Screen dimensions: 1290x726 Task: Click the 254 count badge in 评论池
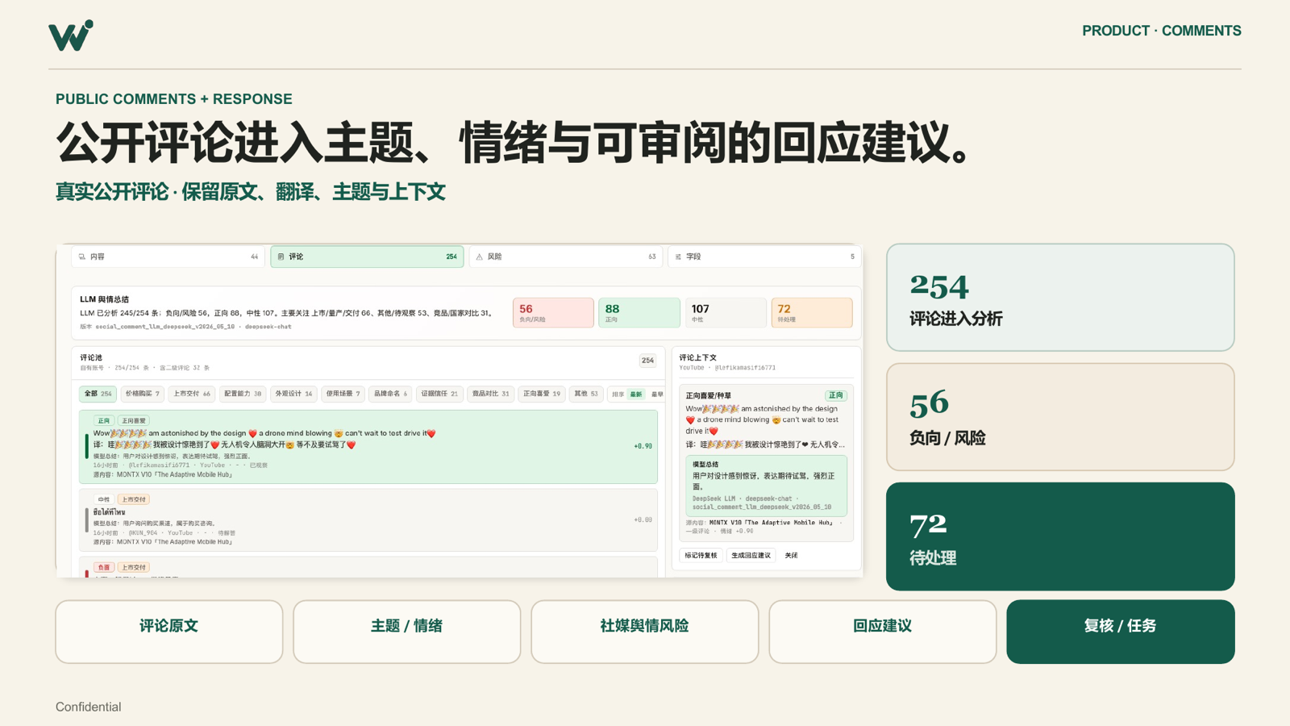click(647, 361)
